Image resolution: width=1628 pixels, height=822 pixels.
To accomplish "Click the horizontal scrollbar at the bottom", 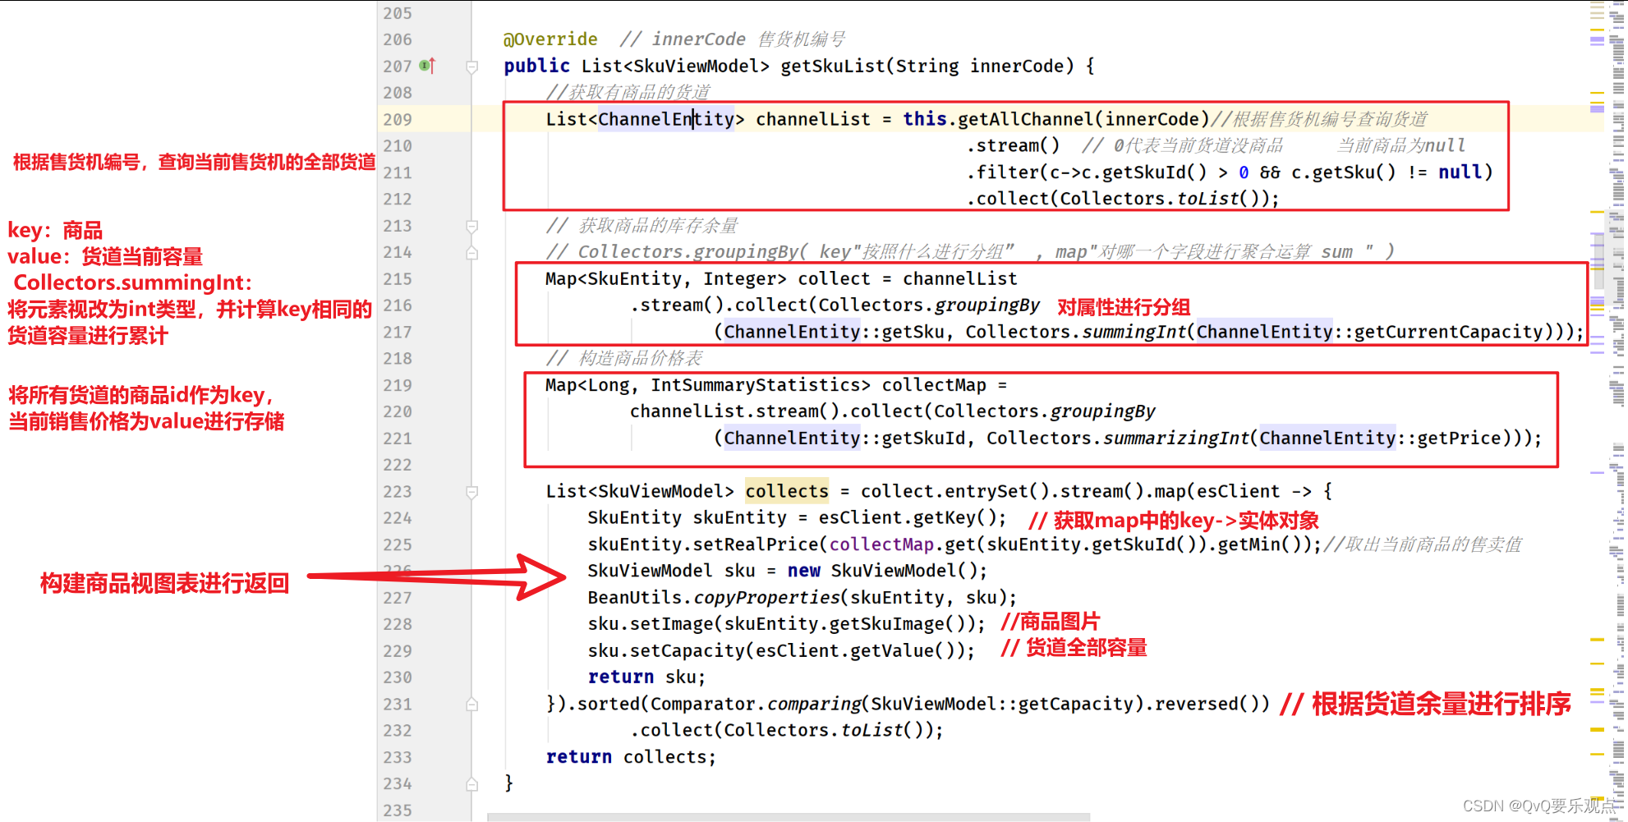I will (789, 817).
